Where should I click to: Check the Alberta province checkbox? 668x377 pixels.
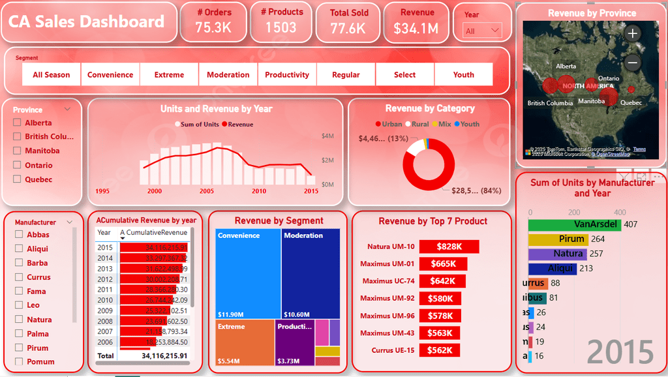coord(17,123)
